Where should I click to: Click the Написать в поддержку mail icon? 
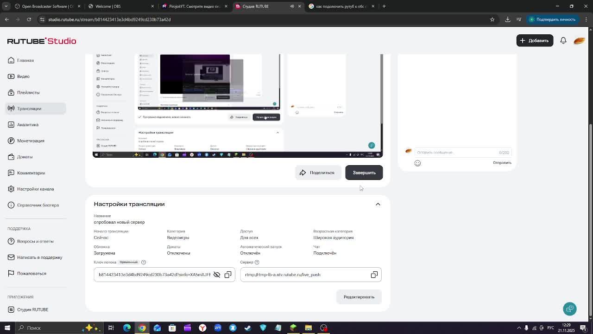pyautogui.click(x=11, y=257)
